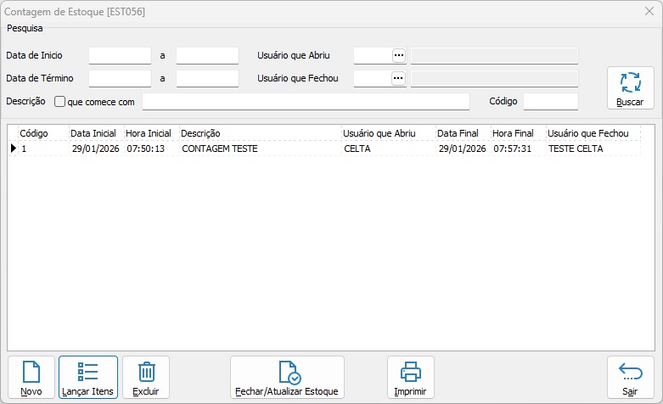
Task: Click the Usuário que Fechou column header
Action: pos(592,133)
